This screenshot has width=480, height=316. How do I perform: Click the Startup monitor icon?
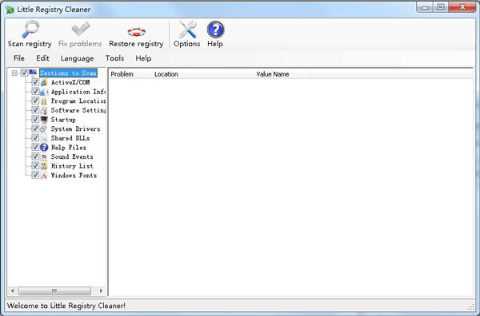[44, 120]
